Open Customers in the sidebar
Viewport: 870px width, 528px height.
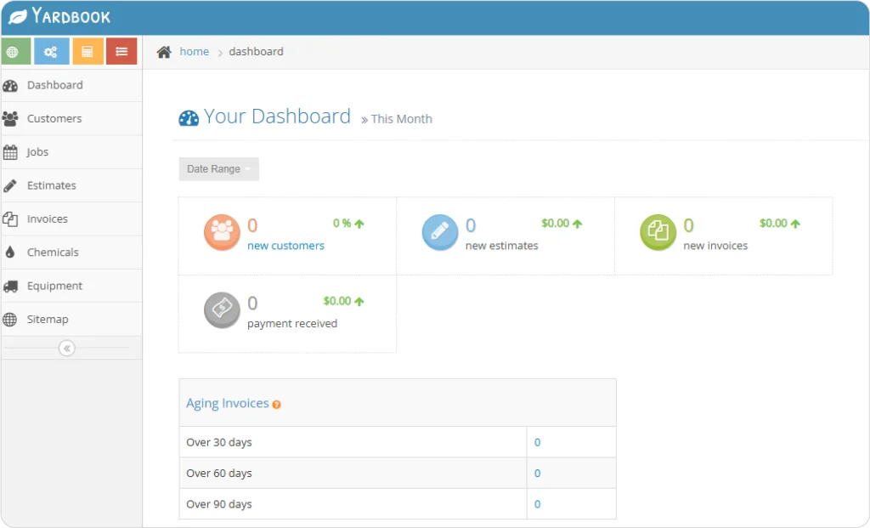[x=54, y=119]
